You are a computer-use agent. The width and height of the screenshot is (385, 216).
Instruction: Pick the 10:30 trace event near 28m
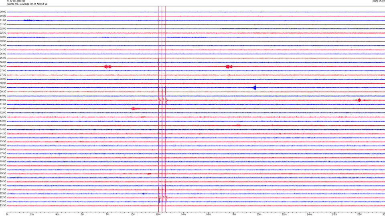pyautogui.click(x=359, y=100)
